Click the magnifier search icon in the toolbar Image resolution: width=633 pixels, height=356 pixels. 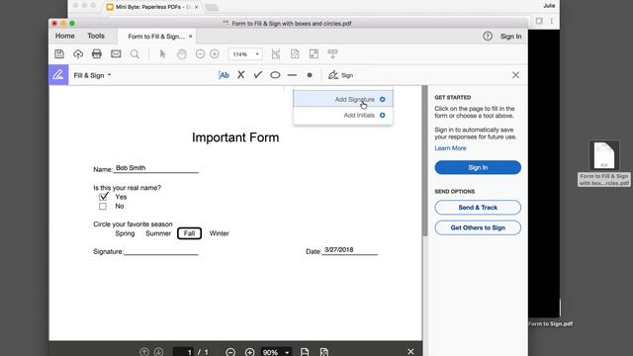(135, 54)
